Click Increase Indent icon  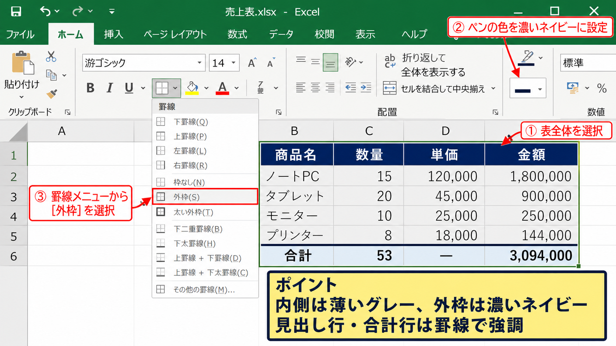366,88
